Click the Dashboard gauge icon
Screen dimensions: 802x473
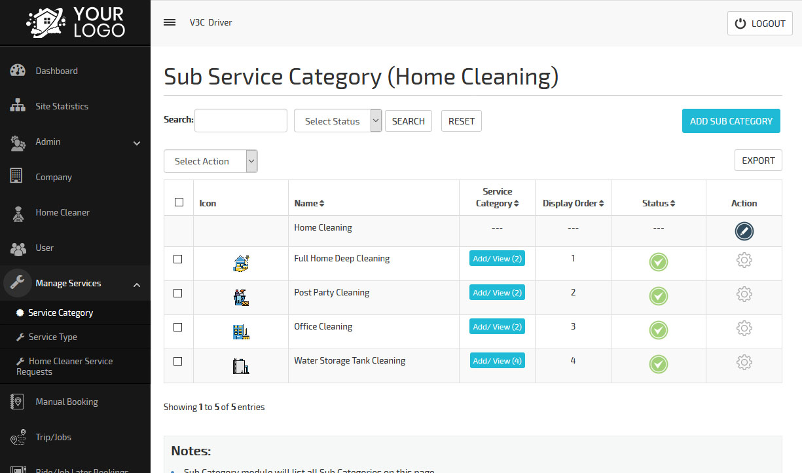[18, 71]
